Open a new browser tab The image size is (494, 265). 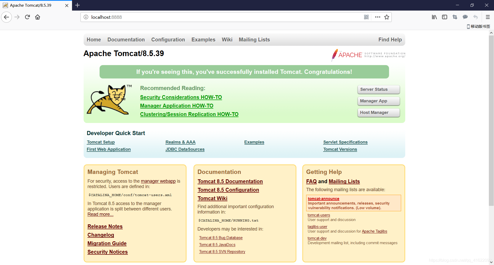coord(77,5)
